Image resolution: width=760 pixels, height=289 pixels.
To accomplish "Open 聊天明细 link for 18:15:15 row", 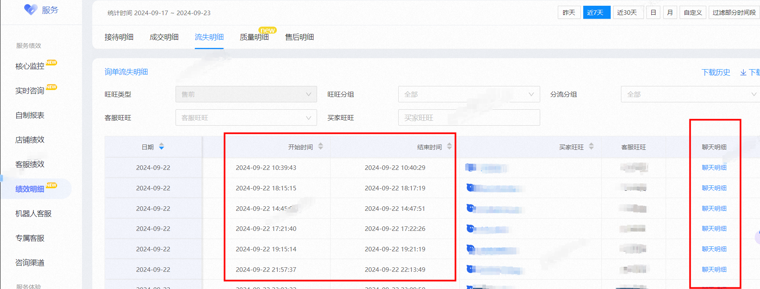I will (714, 188).
